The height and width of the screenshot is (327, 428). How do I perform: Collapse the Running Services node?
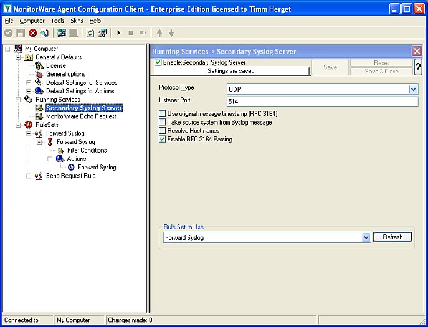(18, 100)
